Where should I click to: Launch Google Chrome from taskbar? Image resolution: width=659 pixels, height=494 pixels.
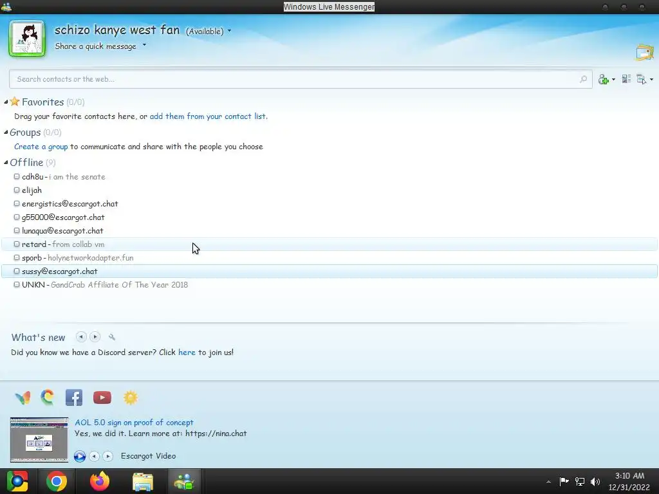tap(57, 481)
